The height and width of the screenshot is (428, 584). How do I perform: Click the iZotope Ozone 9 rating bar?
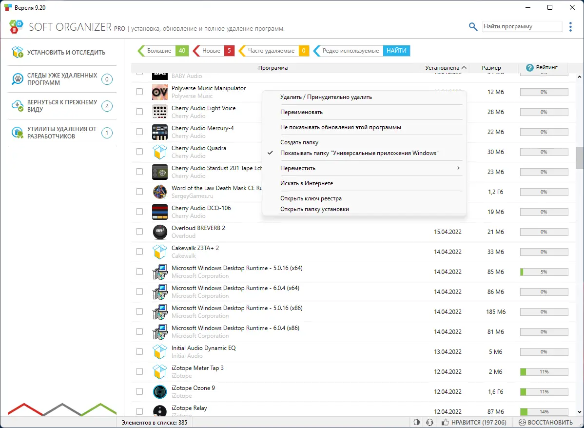(544, 392)
